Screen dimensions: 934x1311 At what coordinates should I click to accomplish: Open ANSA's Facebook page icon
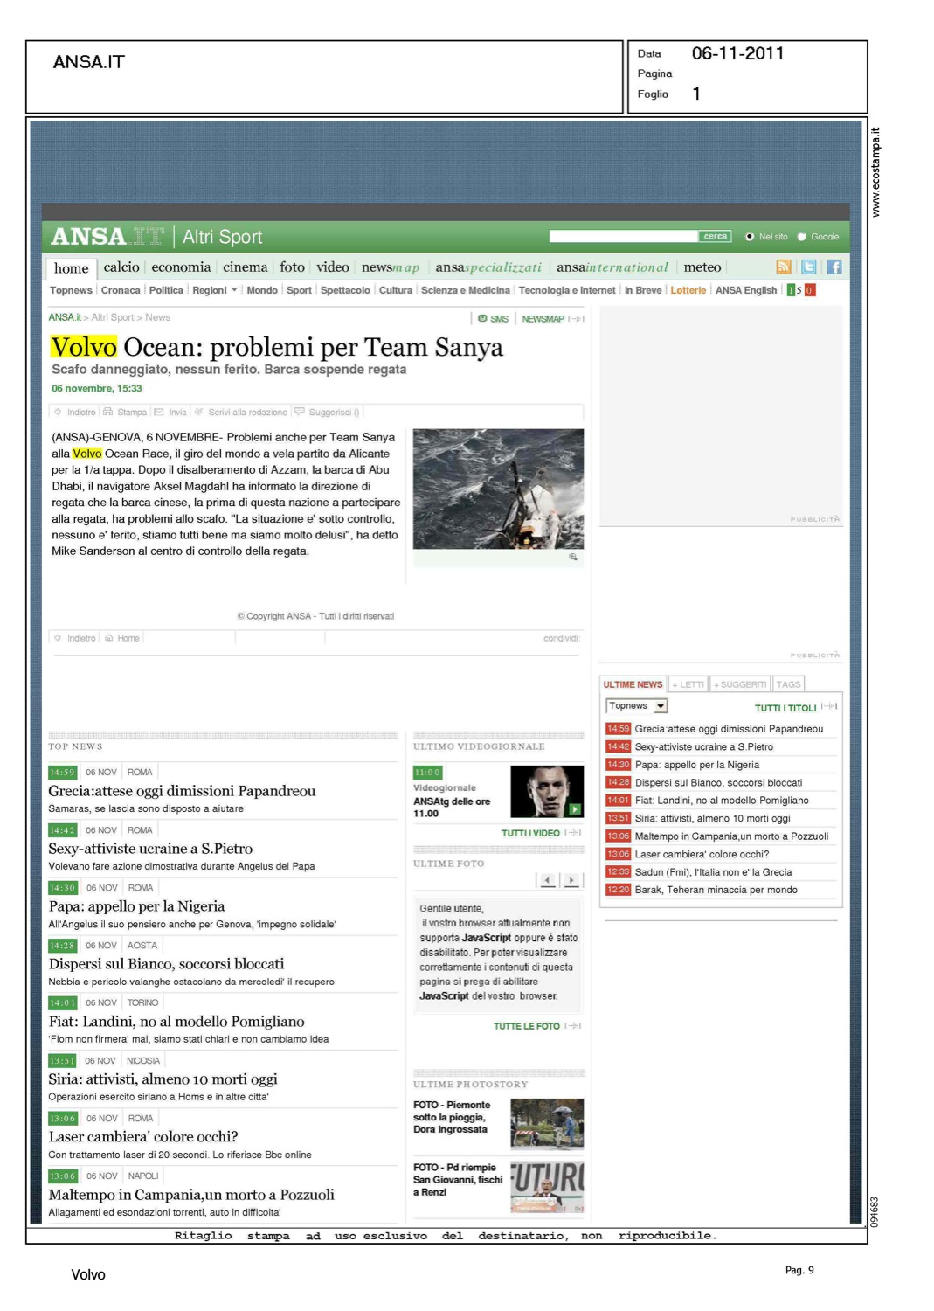pyautogui.click(x=834, y=267)
